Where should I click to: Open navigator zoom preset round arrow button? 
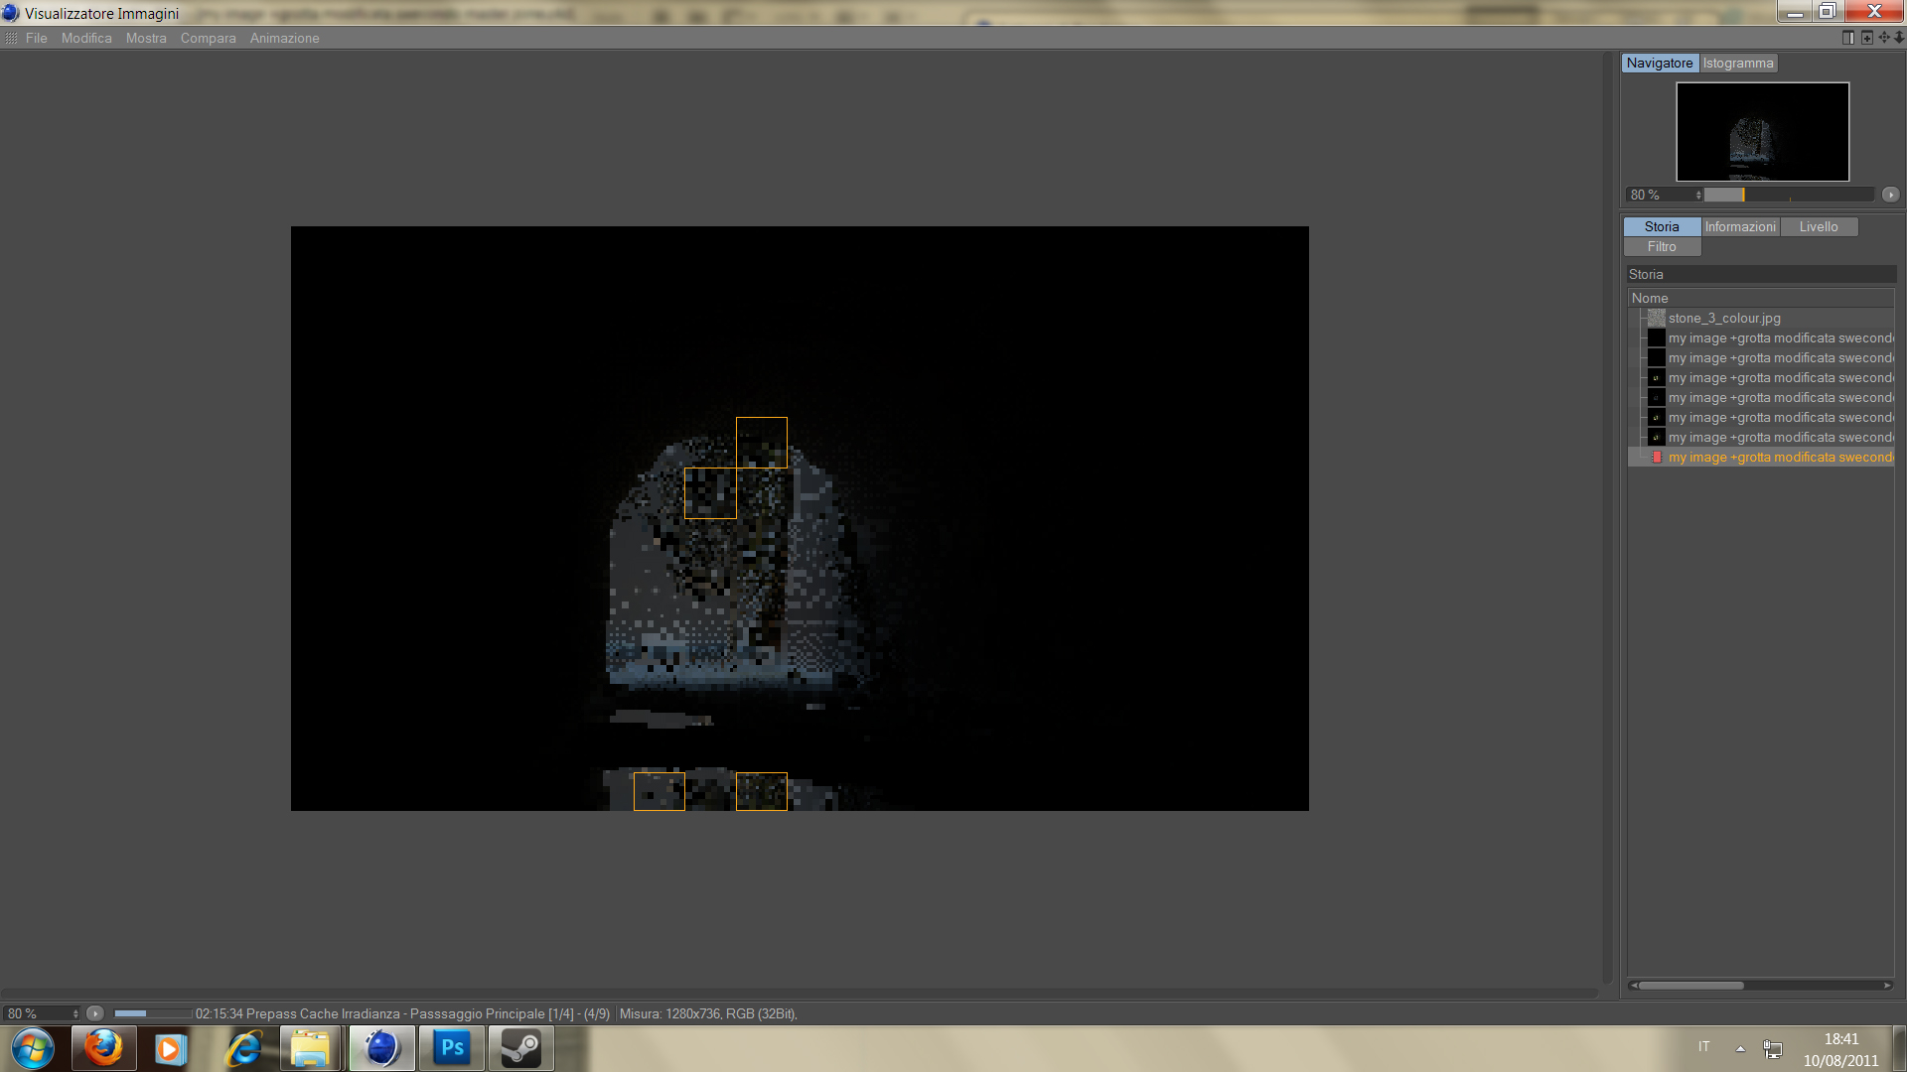1890,195
